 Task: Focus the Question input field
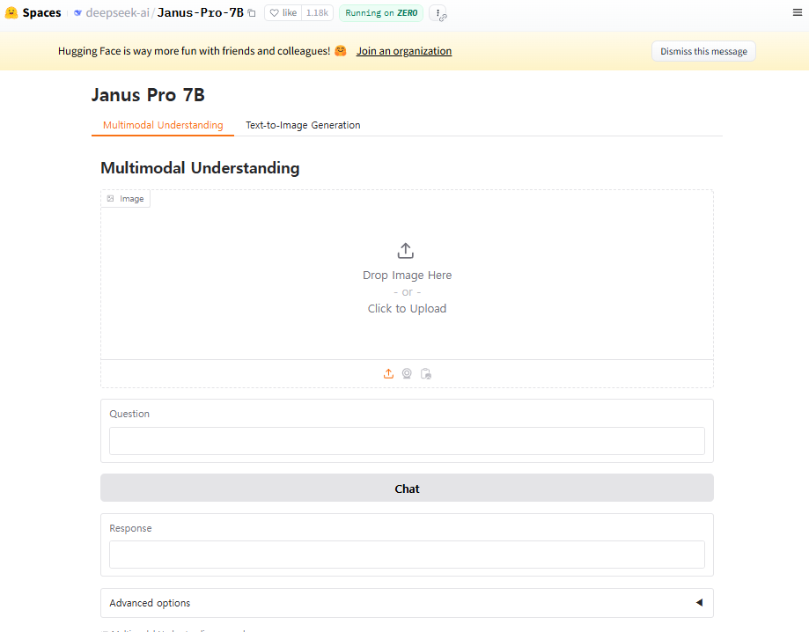point(407,441)
